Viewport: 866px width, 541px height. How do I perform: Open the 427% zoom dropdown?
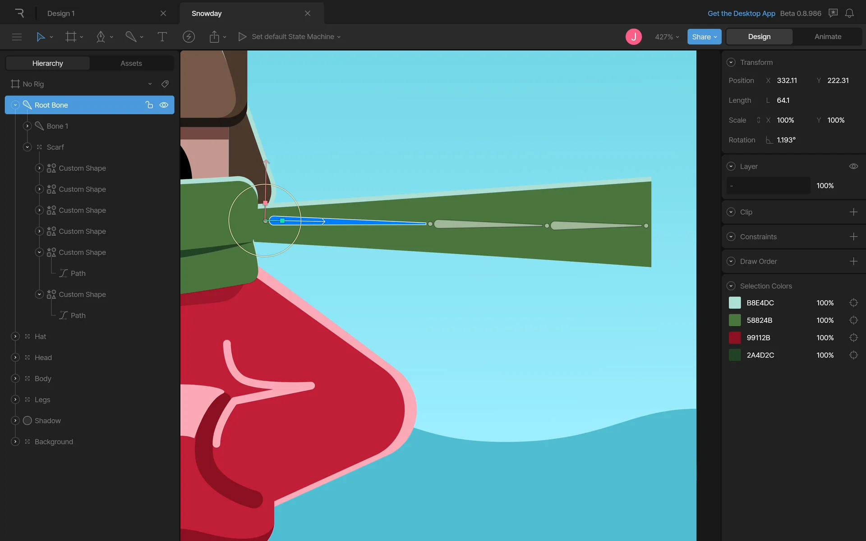click(667, 37)
